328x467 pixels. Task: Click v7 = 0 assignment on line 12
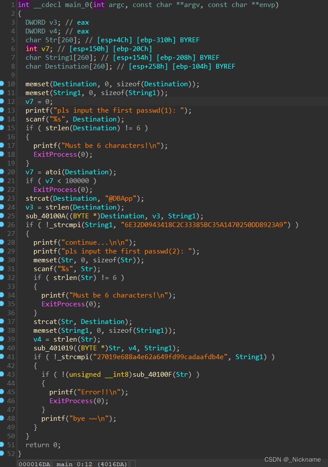39,102
